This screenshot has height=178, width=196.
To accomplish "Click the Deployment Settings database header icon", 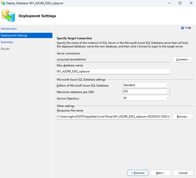I will tap(8, 16).
